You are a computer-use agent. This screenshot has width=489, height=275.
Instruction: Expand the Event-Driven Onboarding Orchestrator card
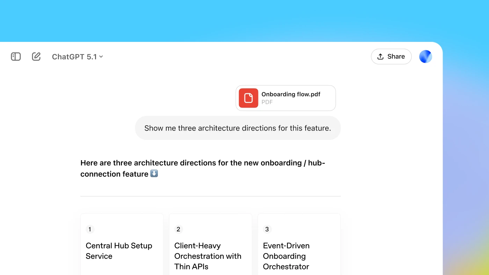[x=299, y=248]
